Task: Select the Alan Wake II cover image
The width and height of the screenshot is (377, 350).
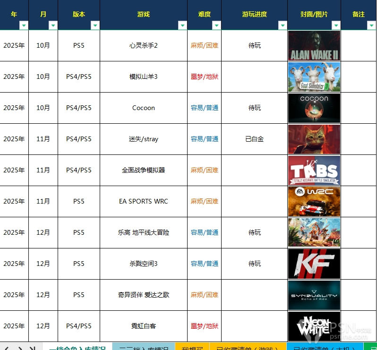Action: [x=314, y=46]
